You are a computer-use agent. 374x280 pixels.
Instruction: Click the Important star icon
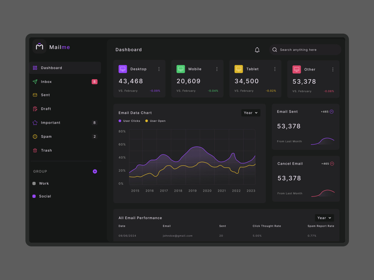pos(35,122)
